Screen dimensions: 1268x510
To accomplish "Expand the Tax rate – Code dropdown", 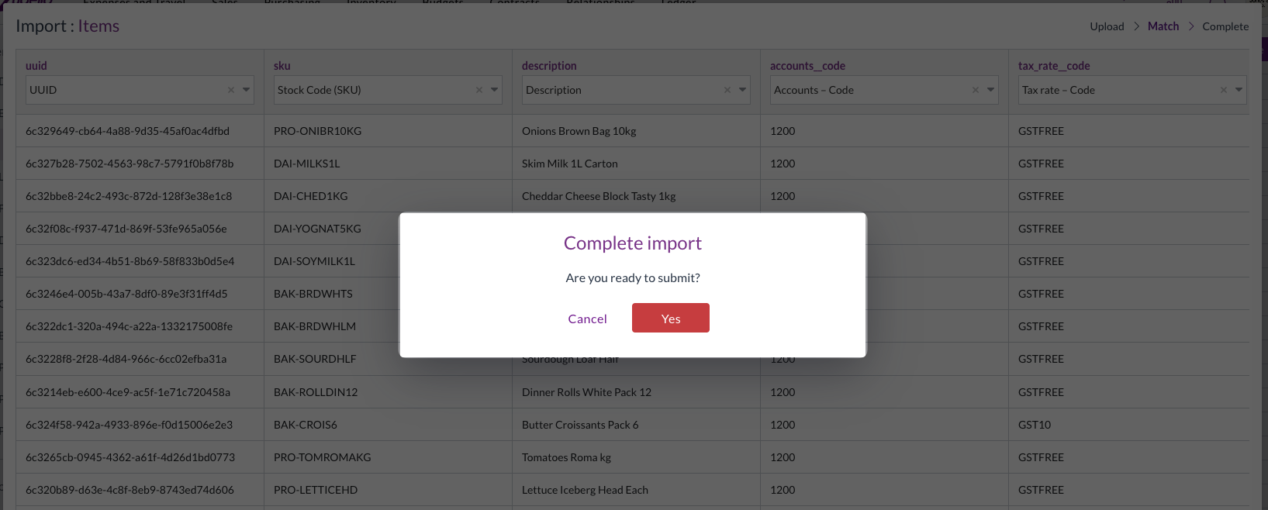I will 1239,90.
